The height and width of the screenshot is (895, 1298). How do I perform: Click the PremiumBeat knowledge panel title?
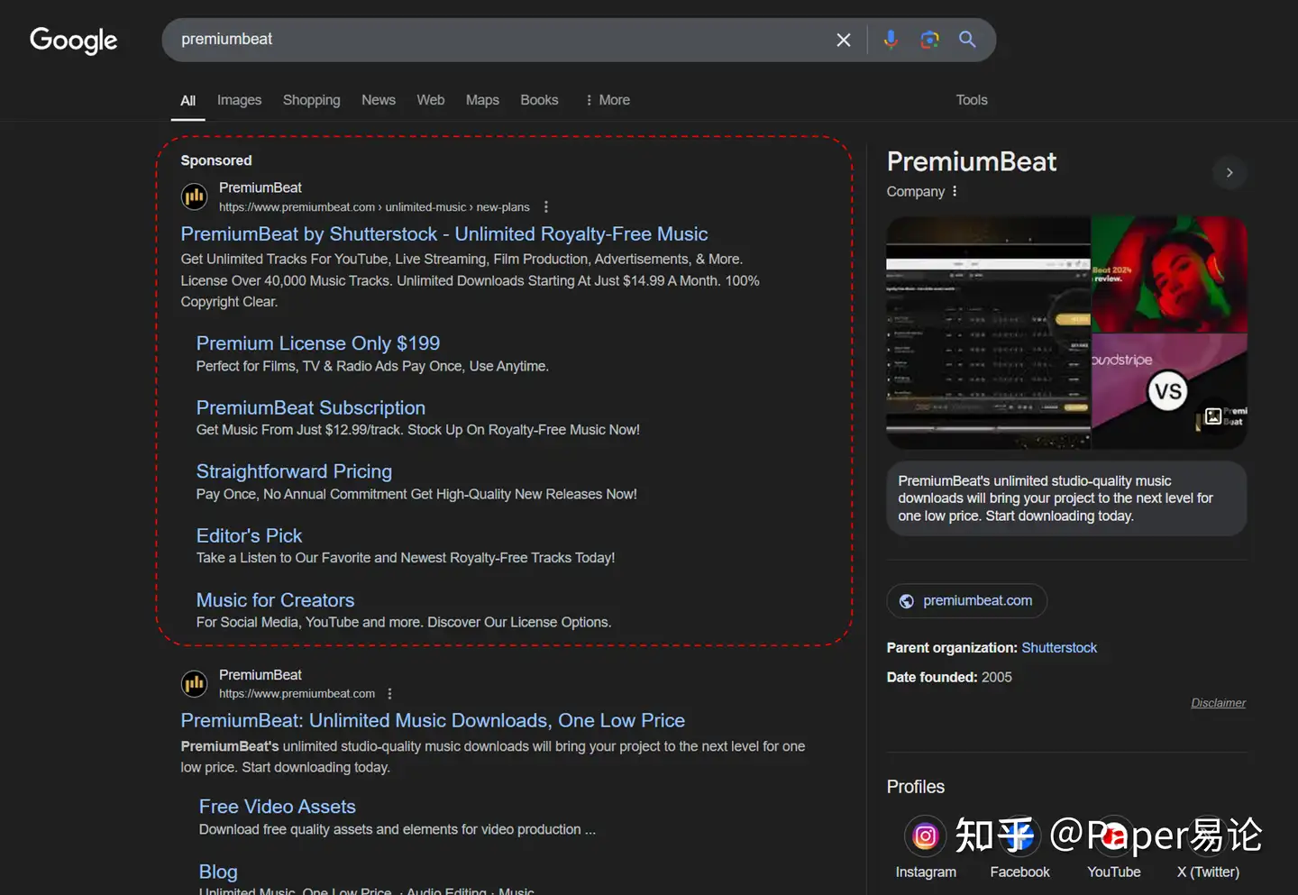[972, 161]
